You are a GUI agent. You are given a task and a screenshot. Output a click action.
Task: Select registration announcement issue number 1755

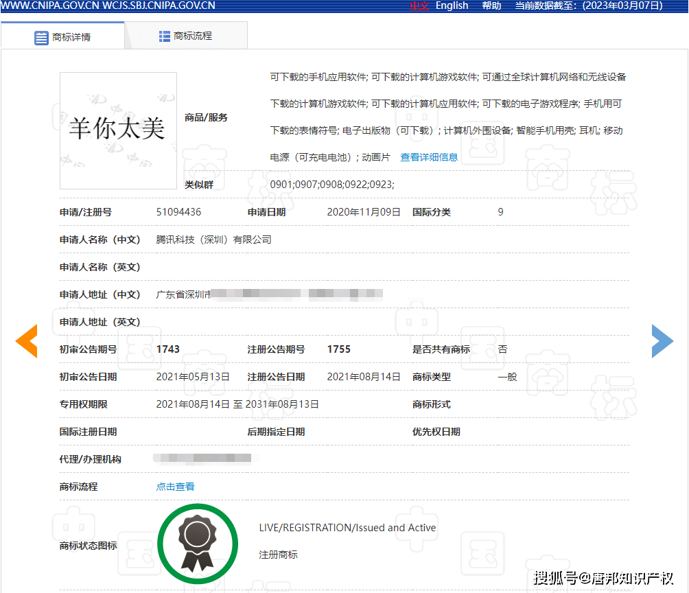(339, 349)
